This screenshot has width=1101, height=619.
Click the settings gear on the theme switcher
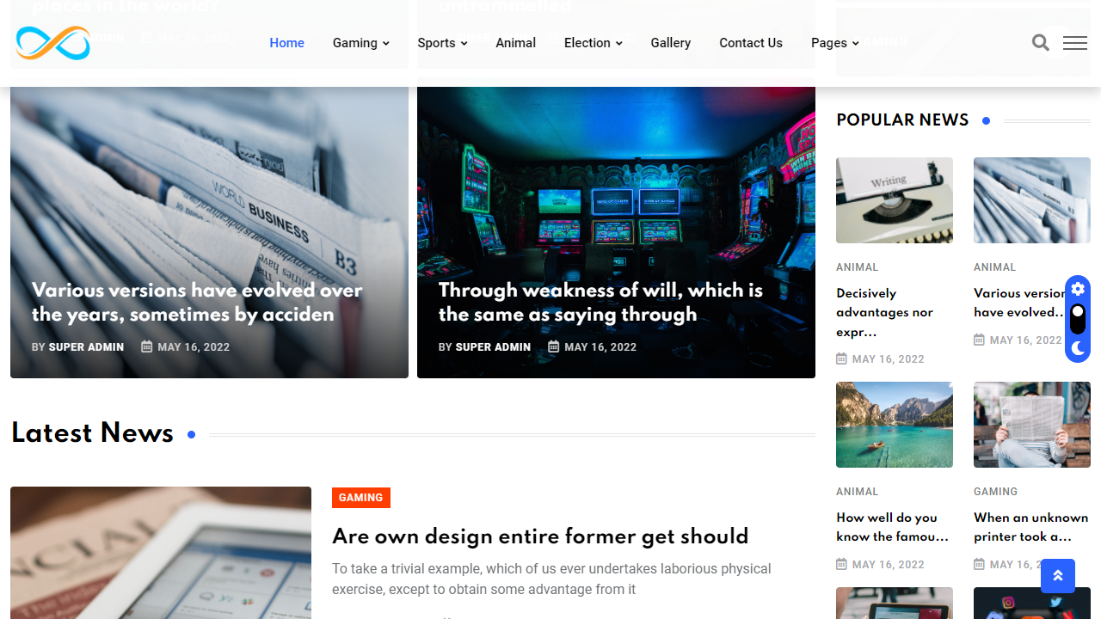point(1078,289)
